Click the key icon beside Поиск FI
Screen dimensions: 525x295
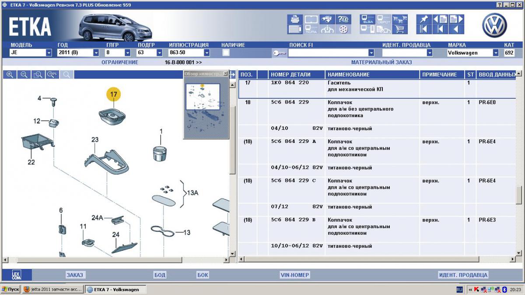pyautogui.click(x=279, y=53)
